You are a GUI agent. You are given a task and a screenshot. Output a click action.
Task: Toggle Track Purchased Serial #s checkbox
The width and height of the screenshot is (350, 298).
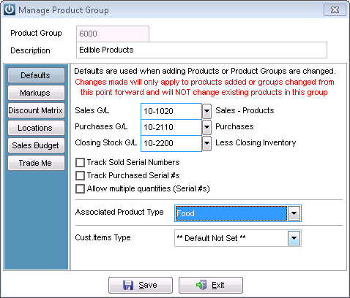[x=80, y=175]
